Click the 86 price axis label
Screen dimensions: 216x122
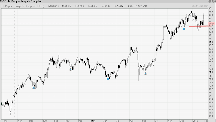(210, 39)
